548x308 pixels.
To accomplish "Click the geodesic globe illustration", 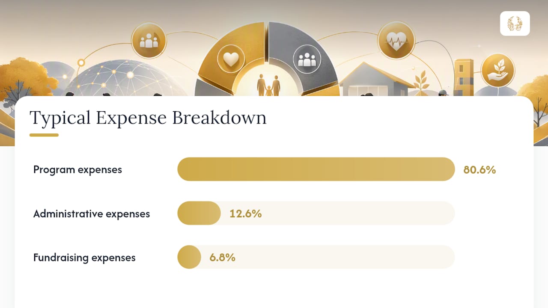I will [126, 78].
